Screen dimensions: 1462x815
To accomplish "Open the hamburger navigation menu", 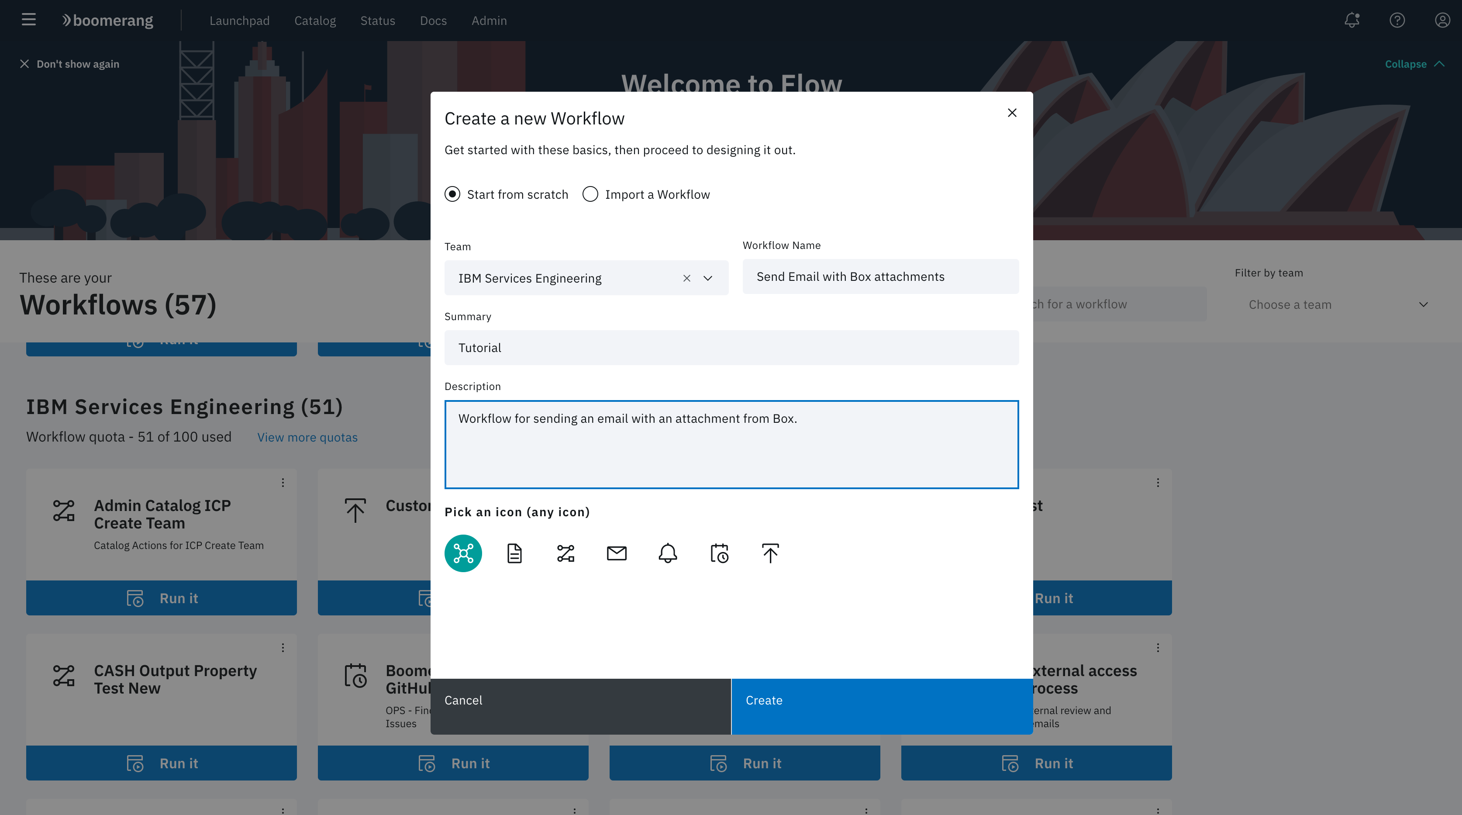I will [x=28, y=20].
